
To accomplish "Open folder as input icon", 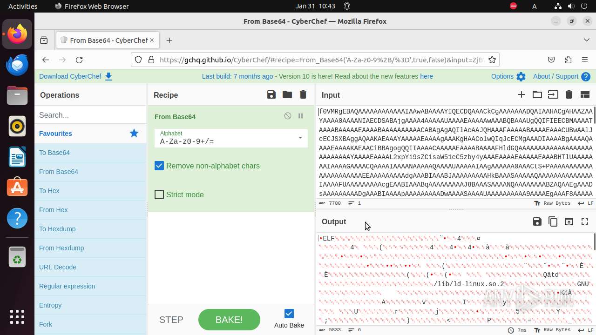I will tap(537, 95).
